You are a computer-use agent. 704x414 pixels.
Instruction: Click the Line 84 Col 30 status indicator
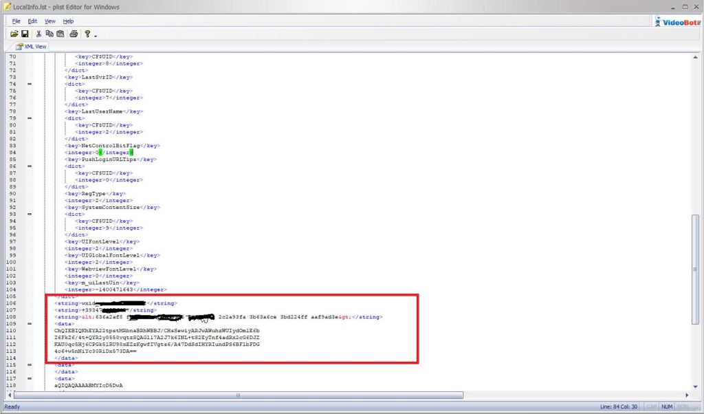pos(619,407)
